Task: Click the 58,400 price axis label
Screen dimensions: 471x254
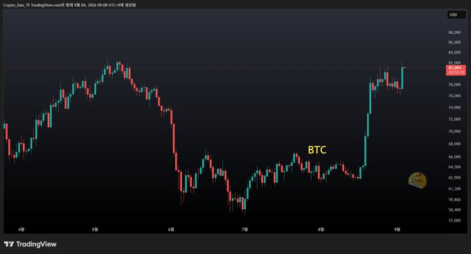Action: 454,210
